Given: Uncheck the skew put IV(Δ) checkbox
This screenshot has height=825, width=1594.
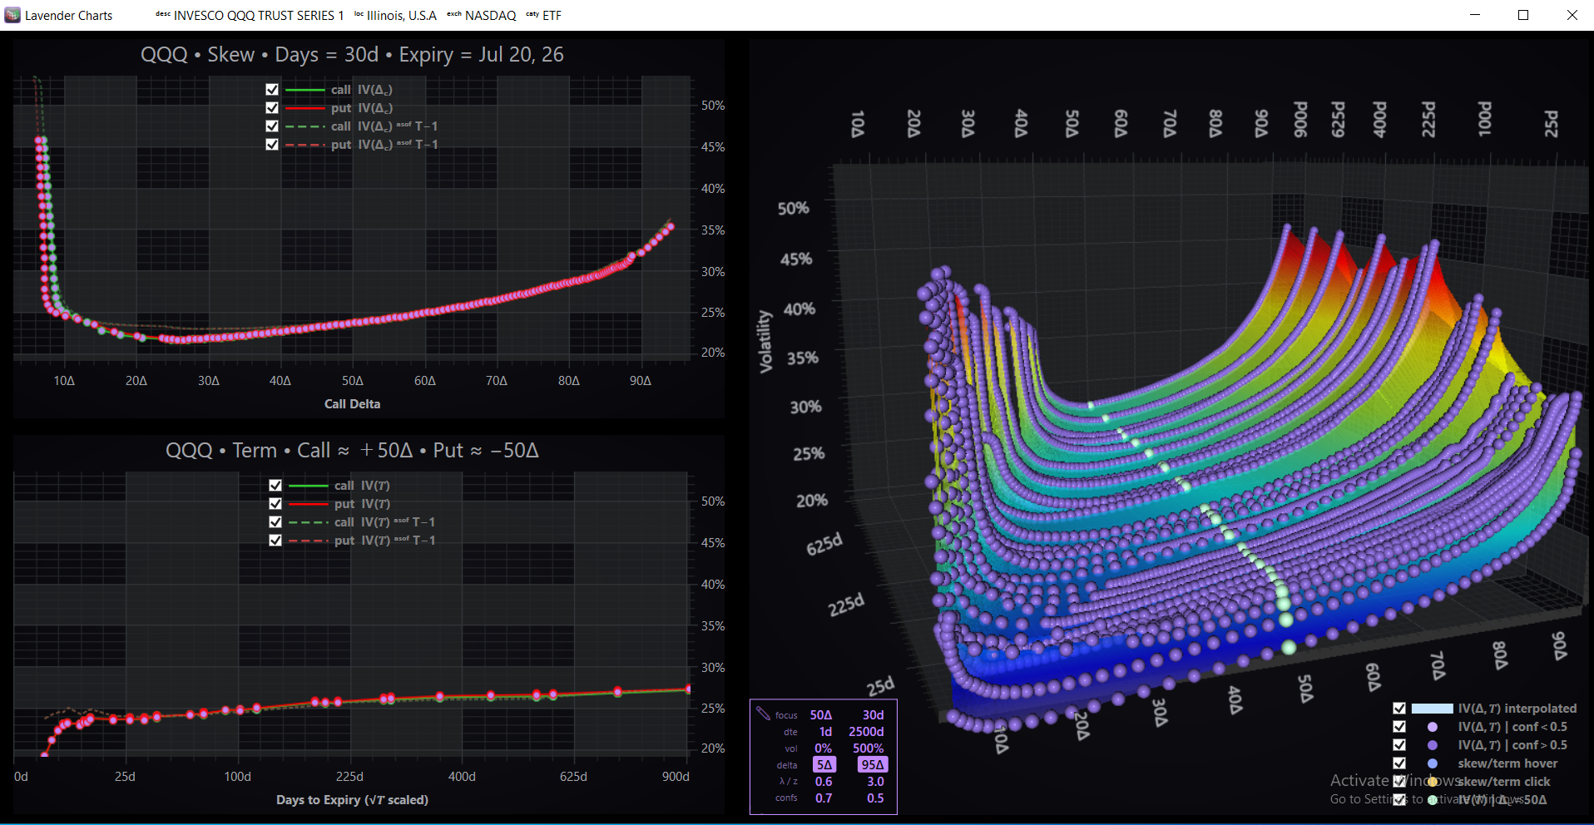Looking at the screenshot, I should click(272, 108).
